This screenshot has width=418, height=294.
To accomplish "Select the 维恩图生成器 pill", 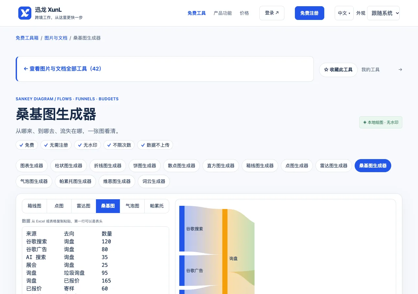I will [117, 181].
